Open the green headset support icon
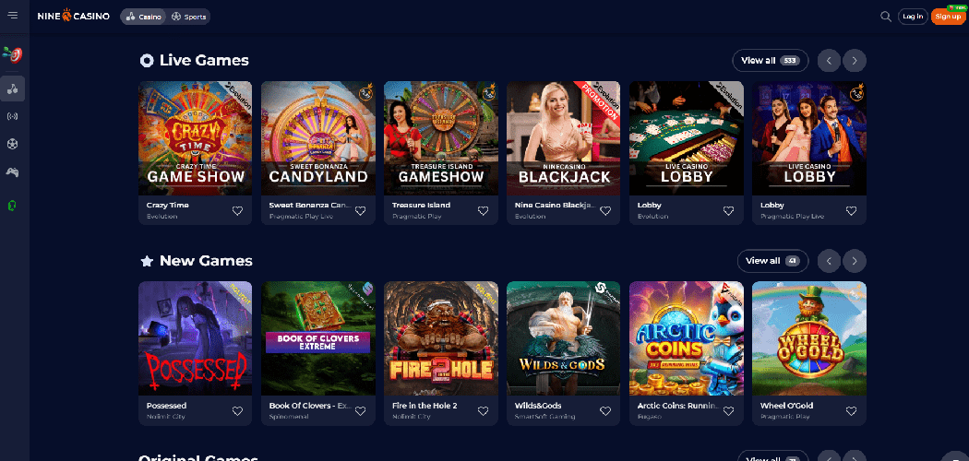 [x=12, y=205]
